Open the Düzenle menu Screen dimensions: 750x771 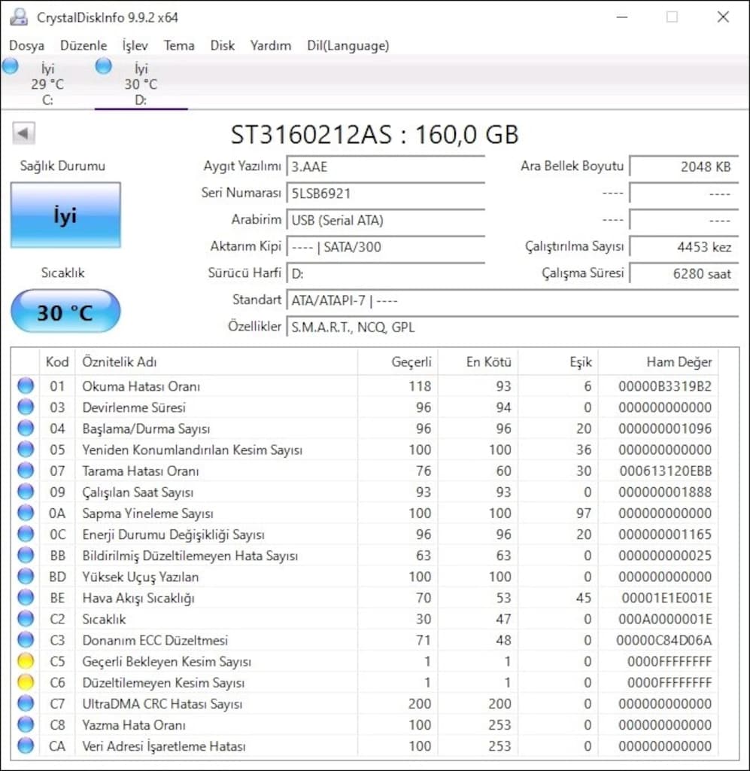click(84, 46)
